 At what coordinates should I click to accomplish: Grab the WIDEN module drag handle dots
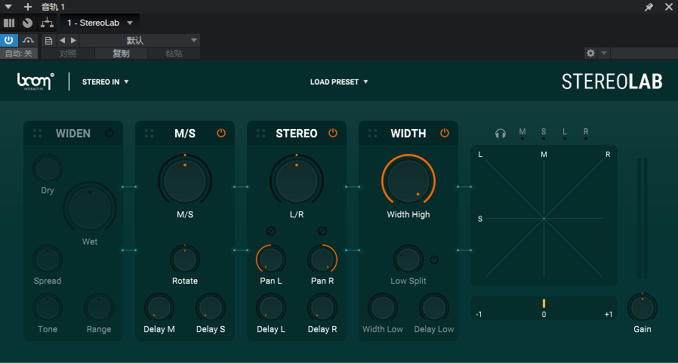click(38, 134)
